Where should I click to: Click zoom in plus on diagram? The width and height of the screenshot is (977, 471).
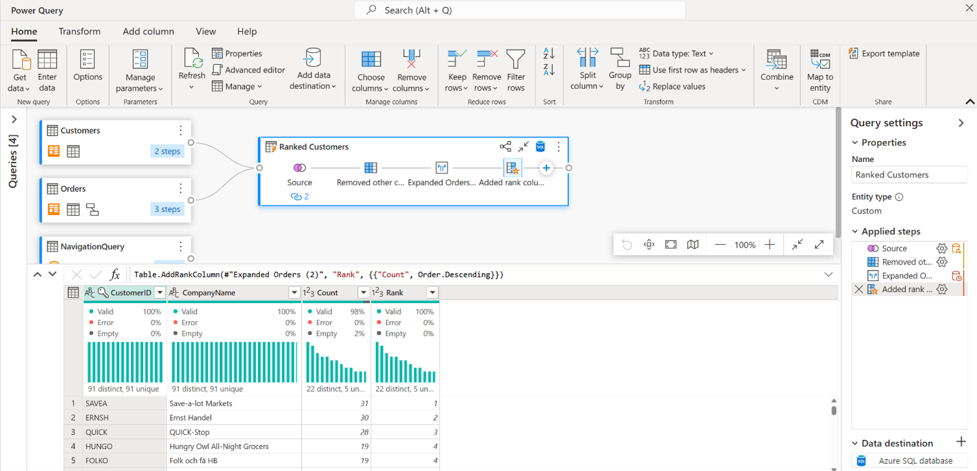(770, 244)
